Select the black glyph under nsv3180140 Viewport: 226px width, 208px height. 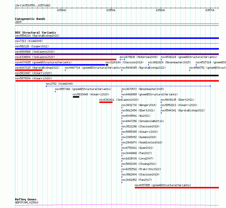pyautogui.click(x=107, y=65)
